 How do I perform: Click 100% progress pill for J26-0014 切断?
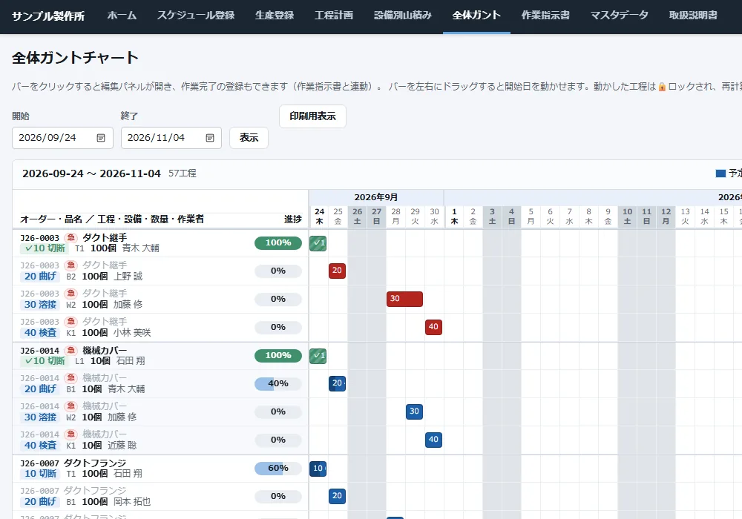click(278, 355)
